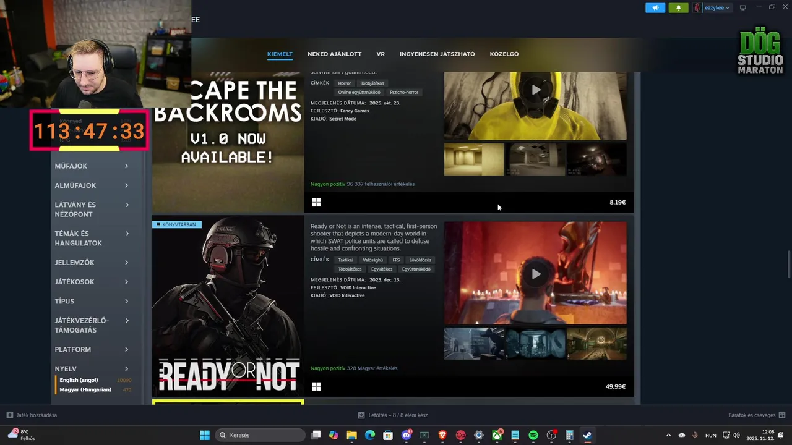Open the Windows Start menu
The height and width of the screenshot is (445, 792).
pyautogui.click(x=204, y=435)
